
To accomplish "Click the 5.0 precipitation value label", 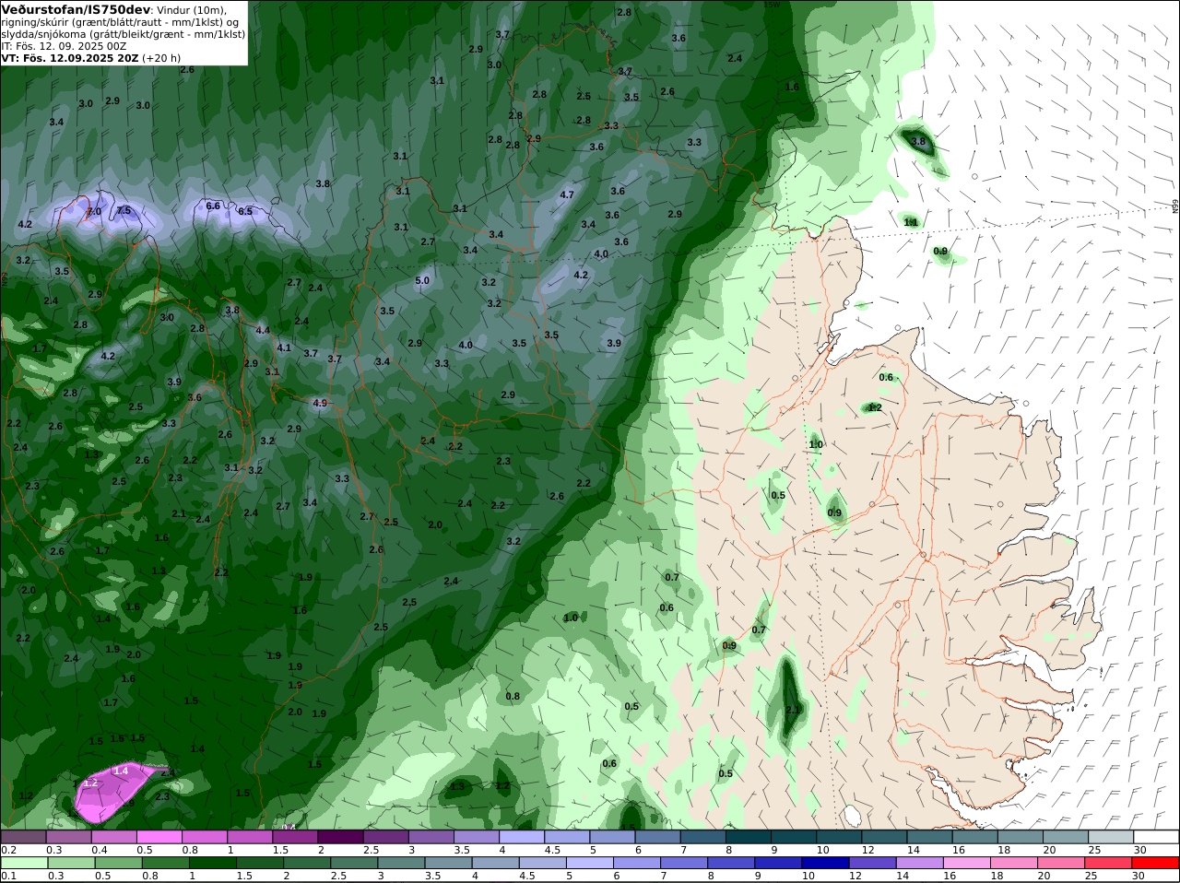I will [x=422, y=280].
